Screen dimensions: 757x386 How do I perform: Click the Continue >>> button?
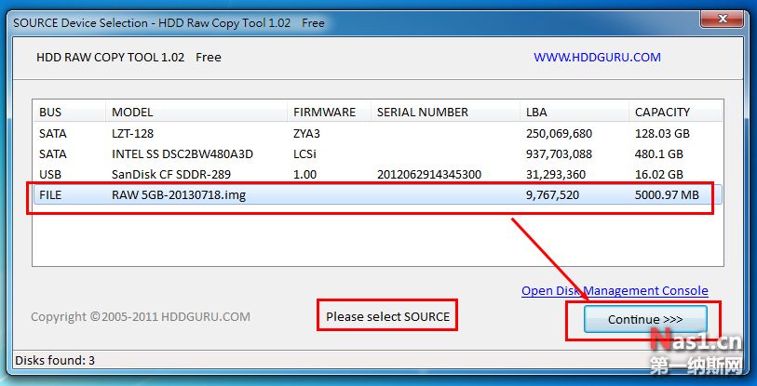(645, 319)
